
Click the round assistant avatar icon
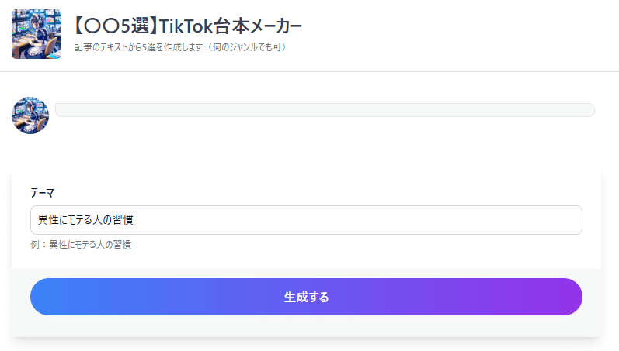click(x=30, y=115)
